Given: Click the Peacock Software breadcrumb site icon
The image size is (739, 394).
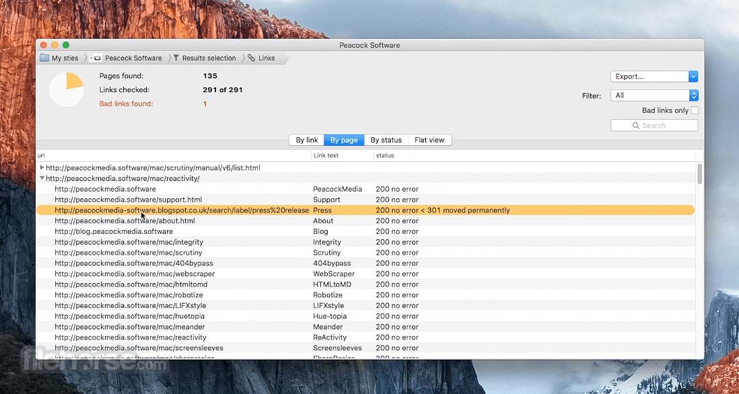Looking at the screenshot, I should [x=95, y=58].
